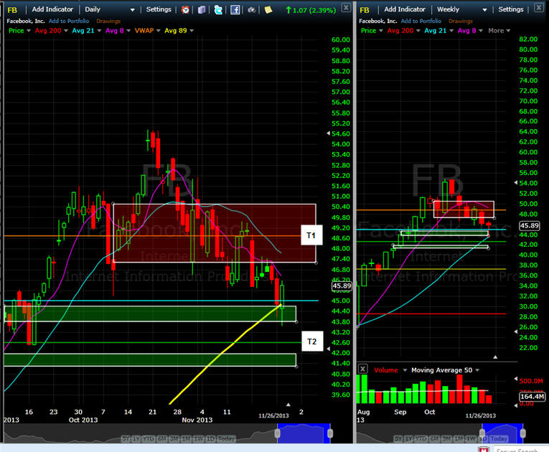Close the daily FB chart panel
Image resolution: width=549 pixels, height=452 pixels.
(346, 7)
